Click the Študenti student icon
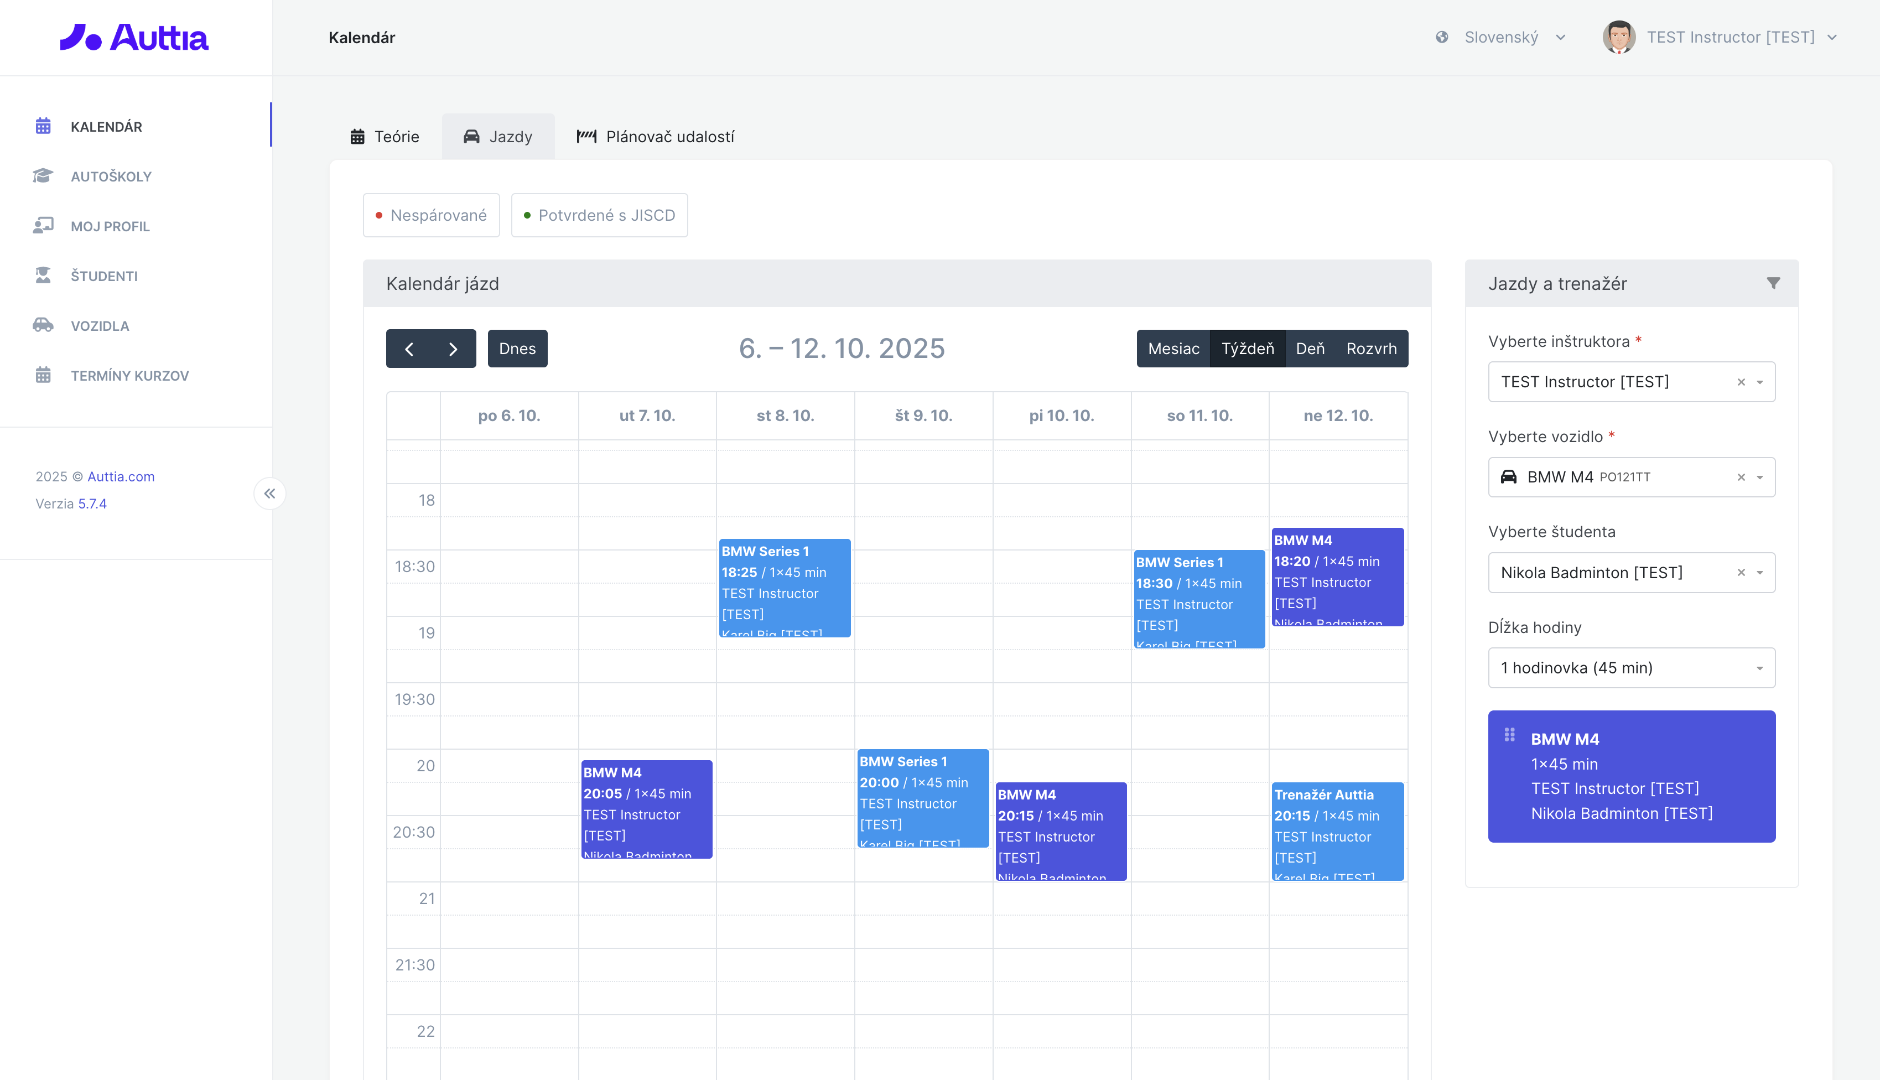Viewport: 1880px width, 1080px height. pos(43,275)
